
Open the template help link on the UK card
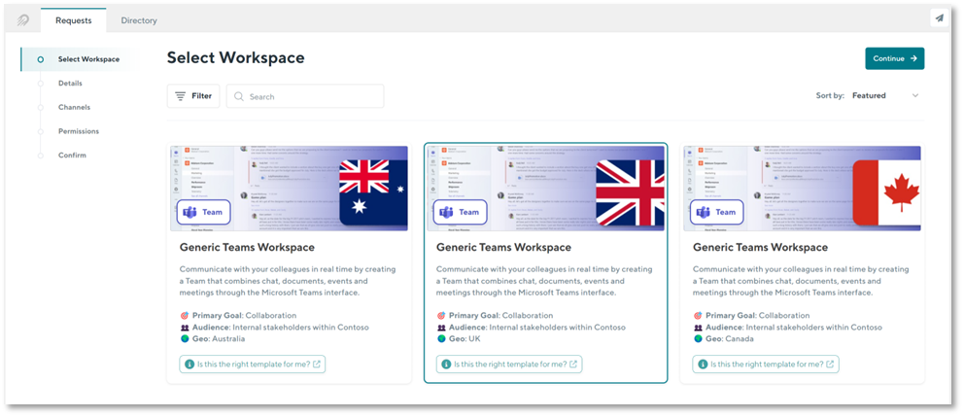click(509, 365)
